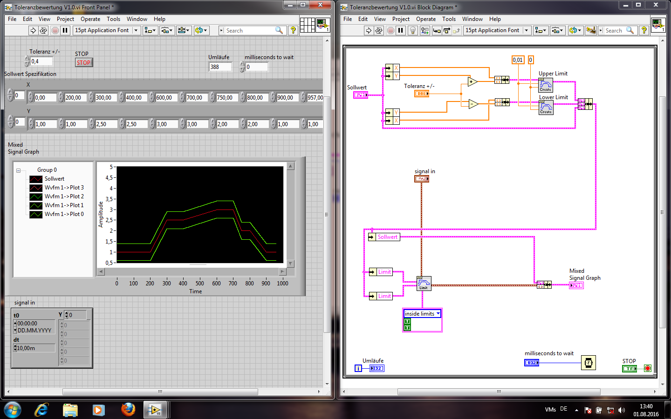Click the Wait (ms) timer node
Screen dimensions: 671x419
point(588,363)
